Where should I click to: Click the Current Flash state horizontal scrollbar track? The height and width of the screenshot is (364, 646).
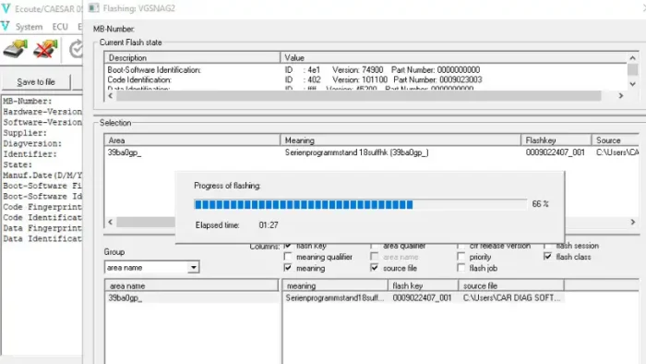[358, 96]
